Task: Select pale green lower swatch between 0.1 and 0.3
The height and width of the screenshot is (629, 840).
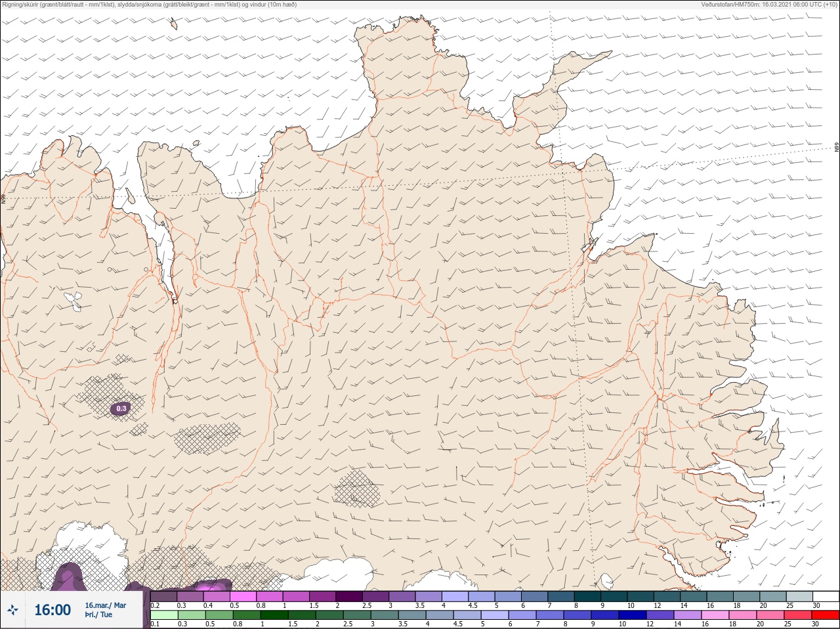Action: click(164, 615)
